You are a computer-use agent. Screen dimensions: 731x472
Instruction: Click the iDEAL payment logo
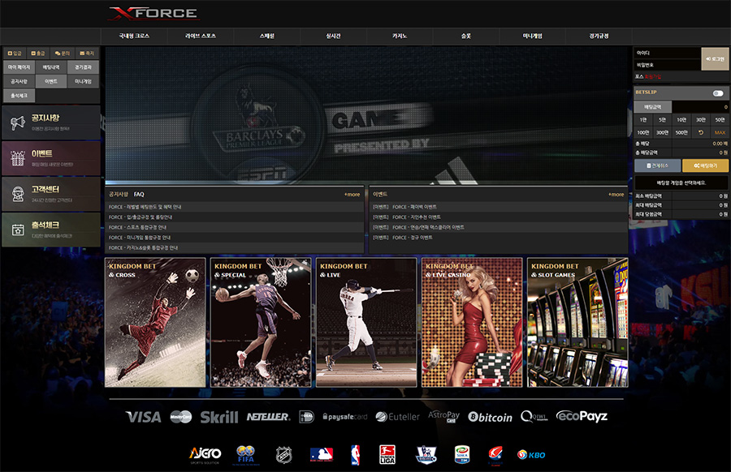point(307,417)
